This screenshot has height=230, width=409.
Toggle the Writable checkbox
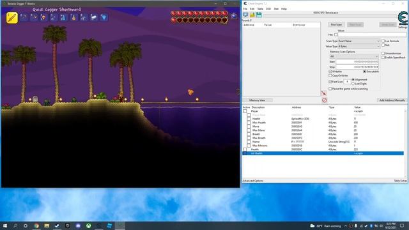[330, 72]
